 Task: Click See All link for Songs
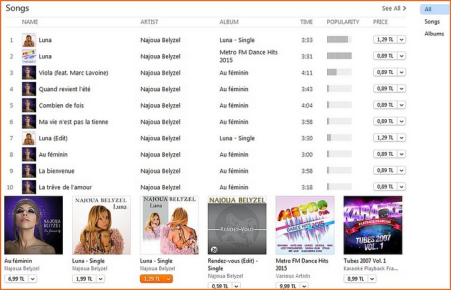[394, 8]
